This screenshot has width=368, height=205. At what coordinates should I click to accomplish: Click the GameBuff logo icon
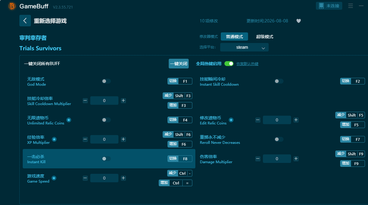pos(12,6)
